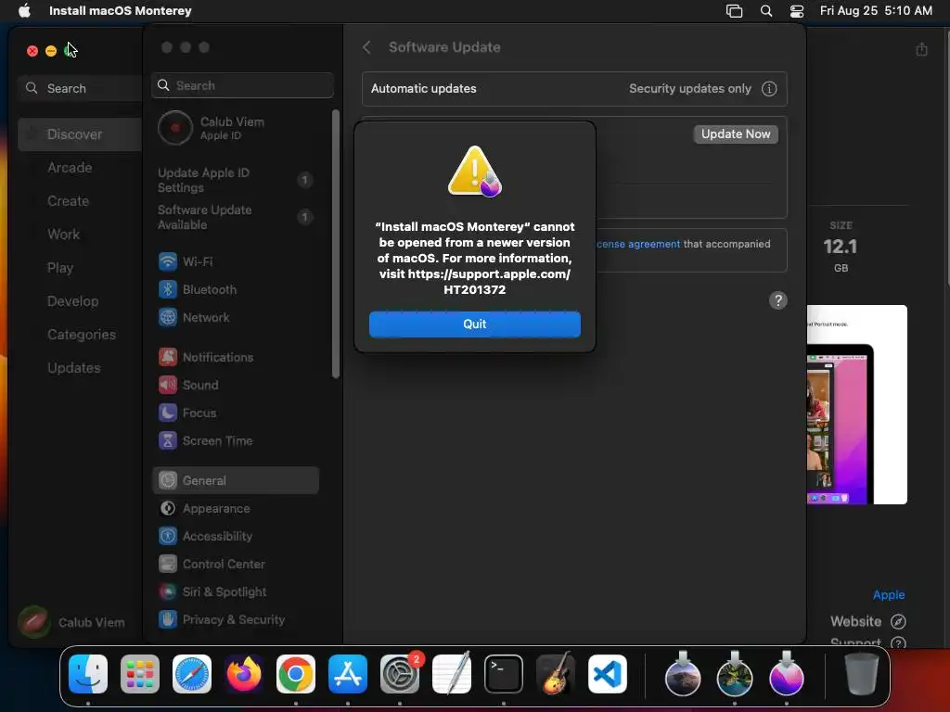Select Discover tab in App Store sidebar
Image resolution: width=950 pixels, height=712 pixels.
point(80,134)
